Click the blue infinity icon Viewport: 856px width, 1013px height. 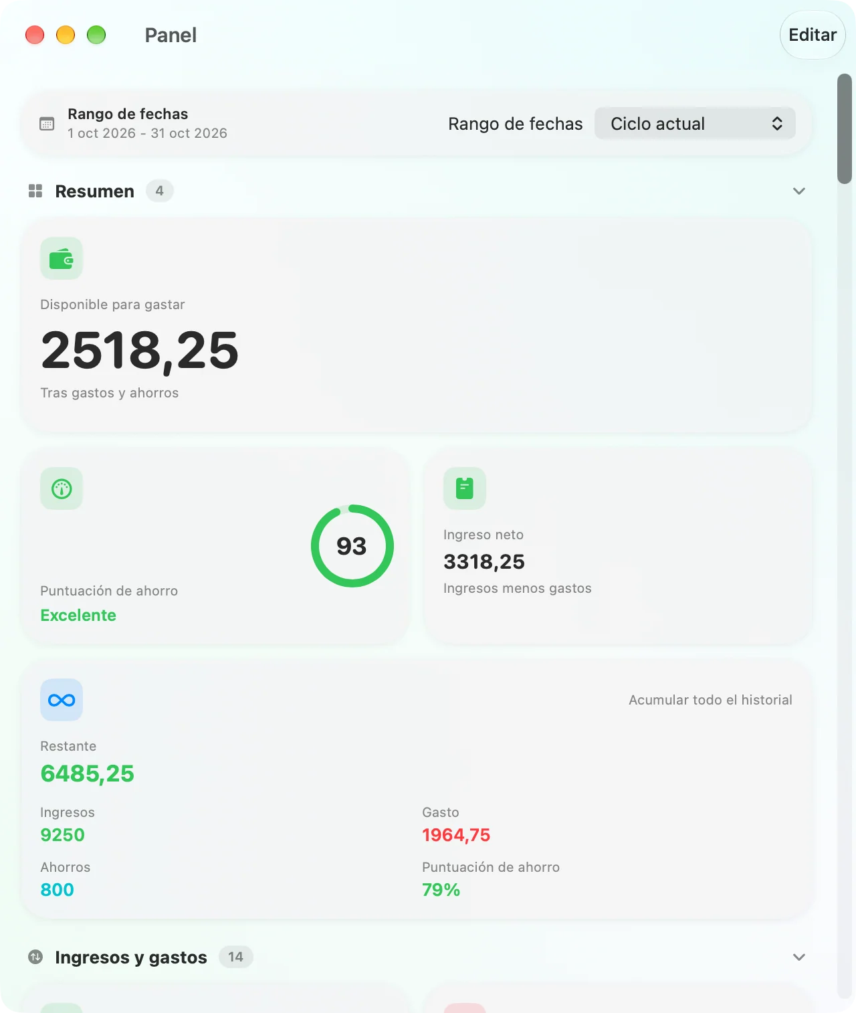[x=62, y=700]
